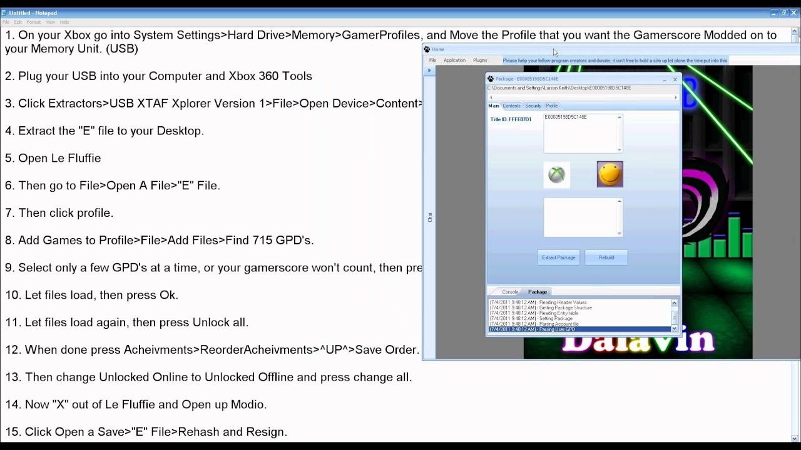The height and width of the screenshot is (450, 801).
Task: Click the Extract Package button
Action: 559,257
